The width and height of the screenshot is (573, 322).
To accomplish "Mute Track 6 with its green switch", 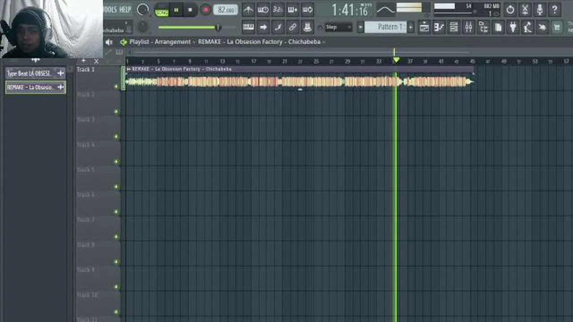I will pyautogui.click(x=117, y=212).
